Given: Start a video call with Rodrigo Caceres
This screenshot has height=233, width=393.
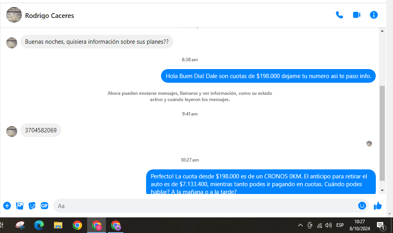Looking at the screenshot, I should tap(356, 15).
